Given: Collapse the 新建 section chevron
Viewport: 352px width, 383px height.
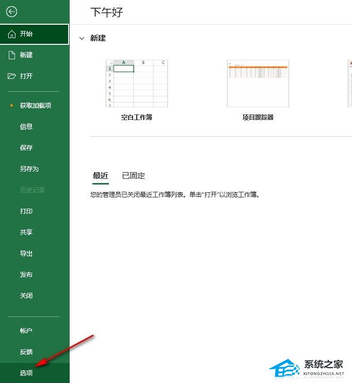Looking at the screenshot, I should [82, 38].
